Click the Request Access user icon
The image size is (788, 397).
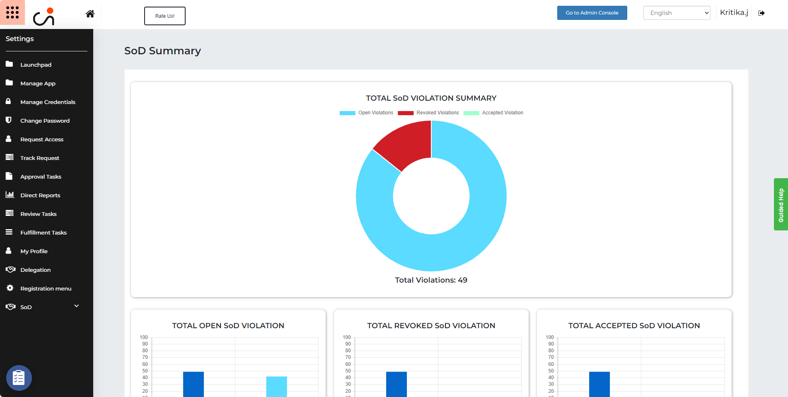[x=8, y=138]
